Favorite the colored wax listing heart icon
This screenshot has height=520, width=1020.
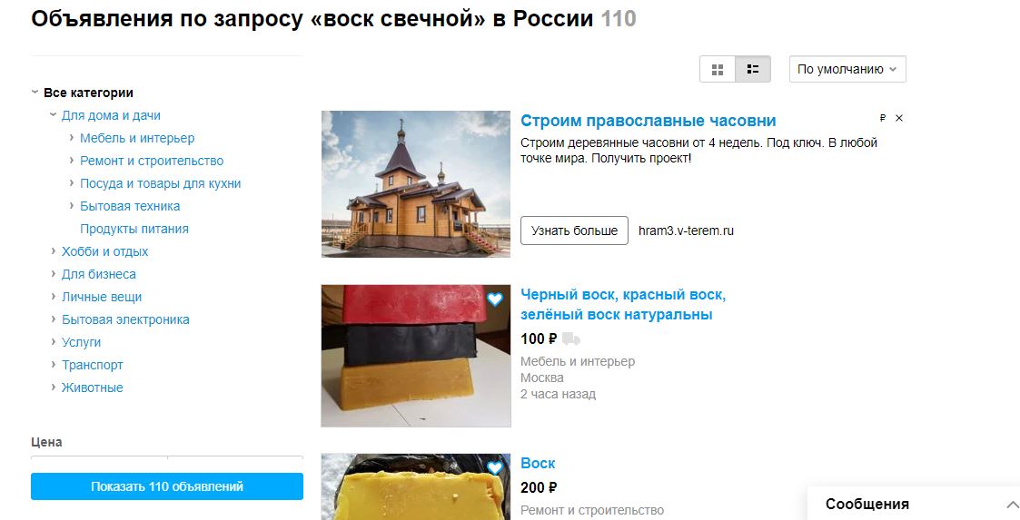point(495,299)
